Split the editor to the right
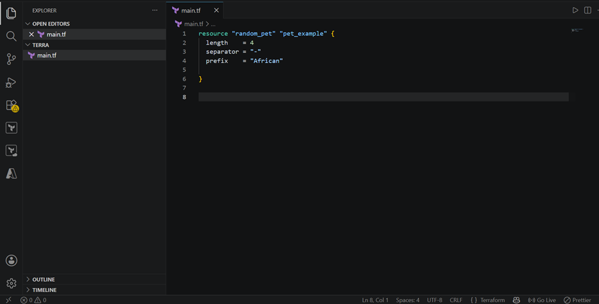599x304 pixels. (587, 10)
